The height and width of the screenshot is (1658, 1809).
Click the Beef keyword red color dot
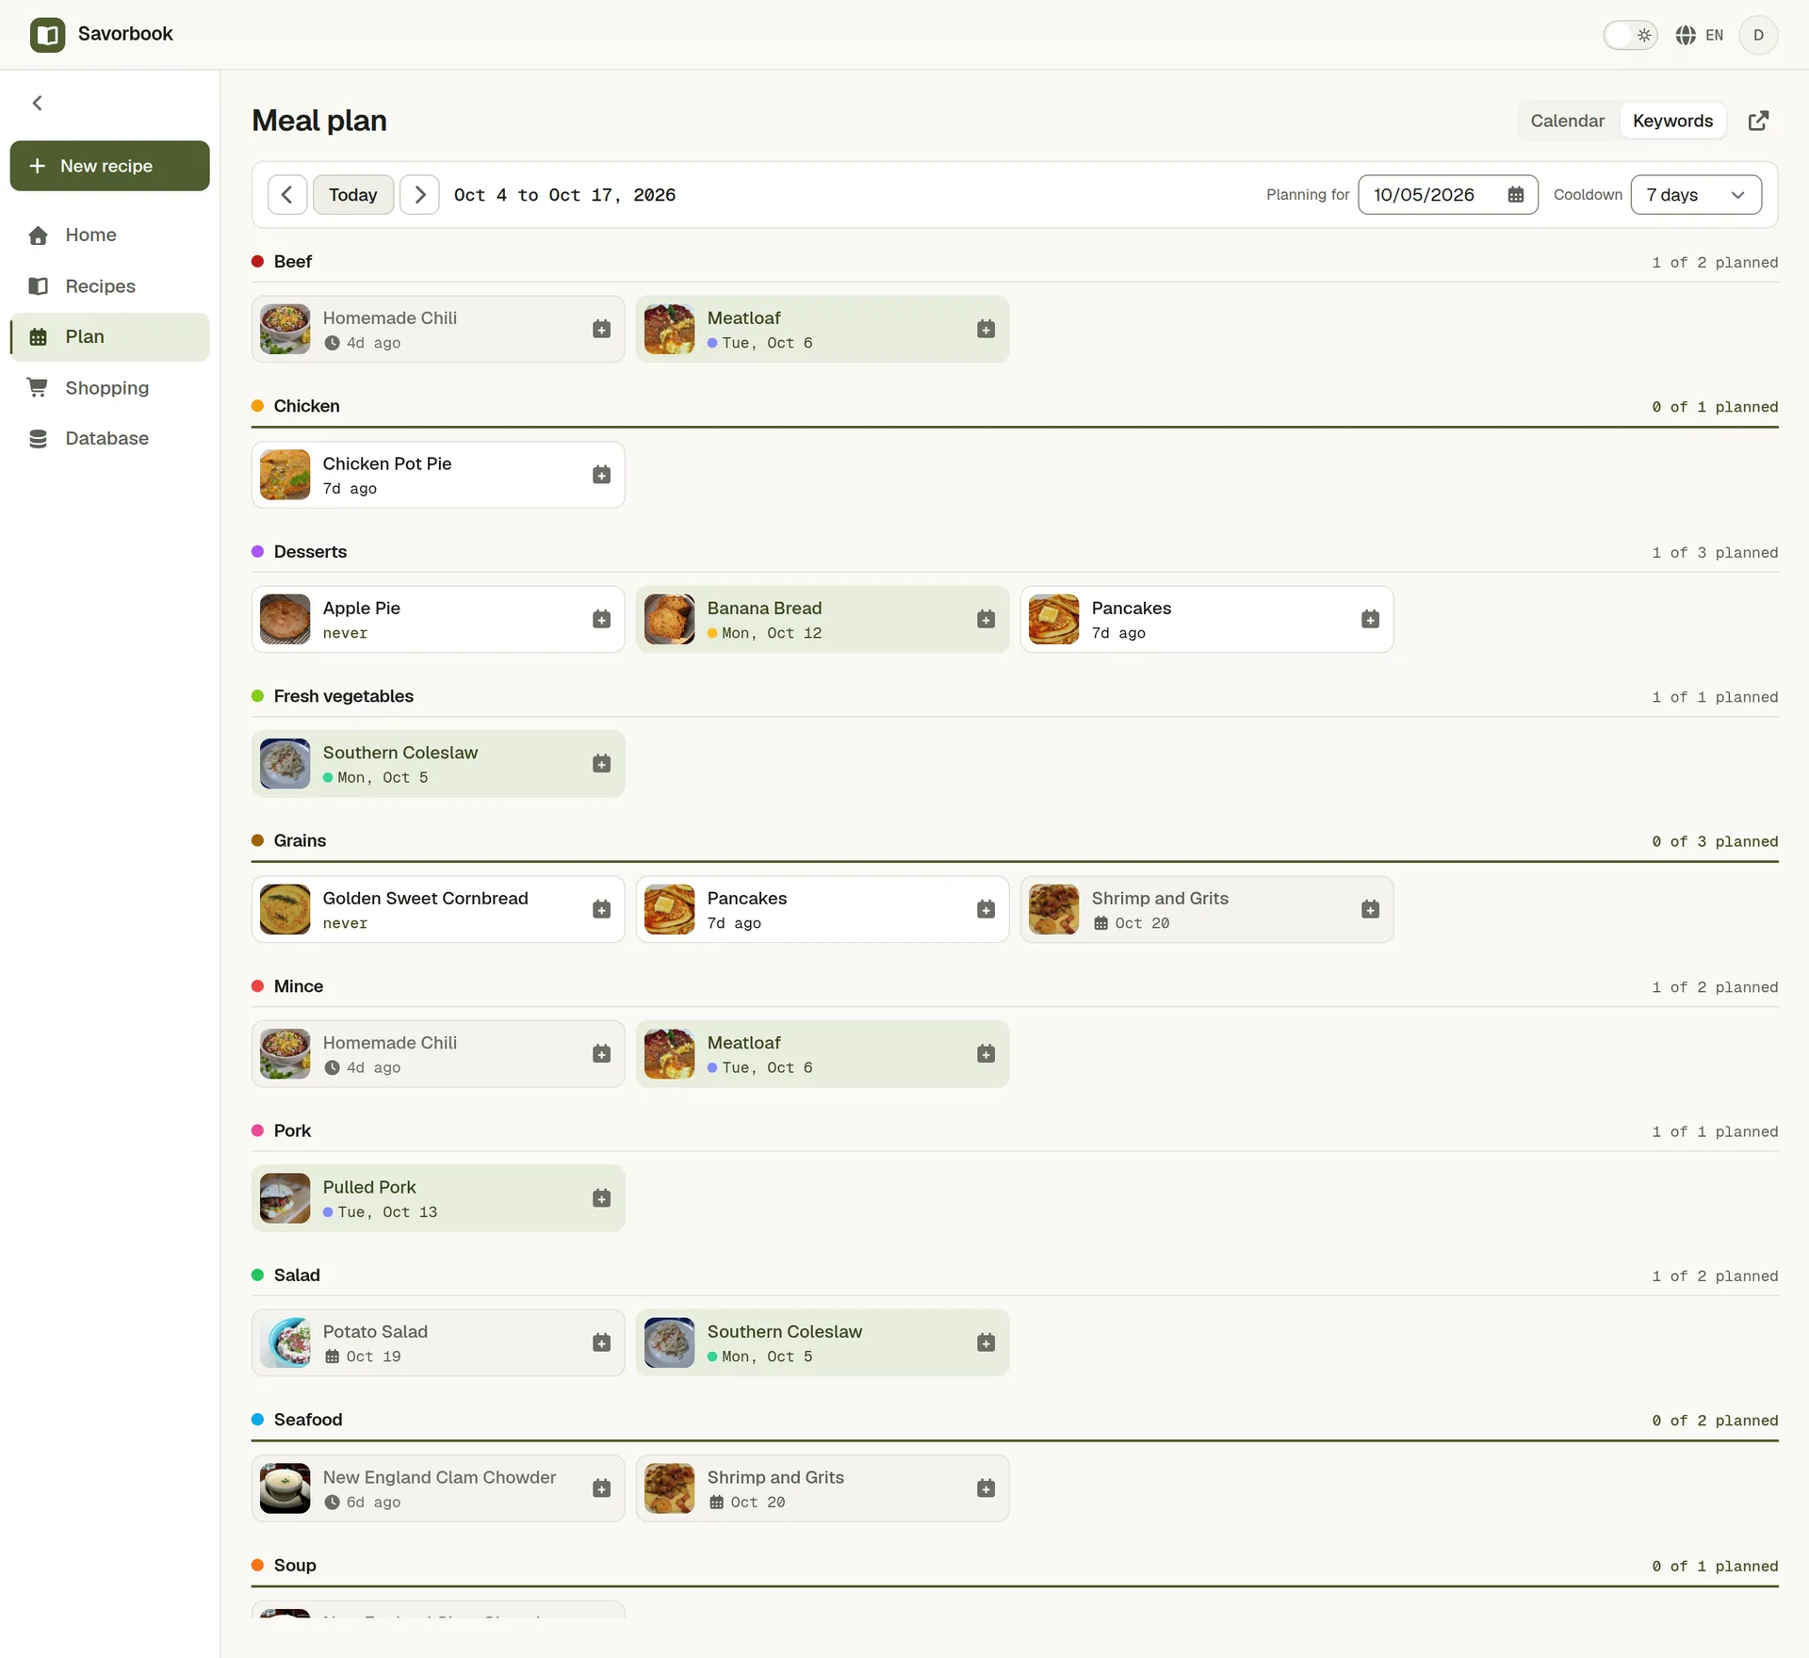[x=257, y=262]
